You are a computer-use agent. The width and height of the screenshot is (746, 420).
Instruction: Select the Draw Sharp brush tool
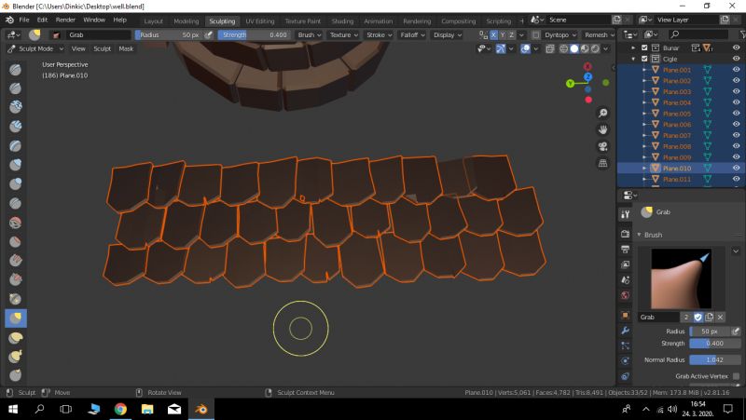tap(15, 88)
